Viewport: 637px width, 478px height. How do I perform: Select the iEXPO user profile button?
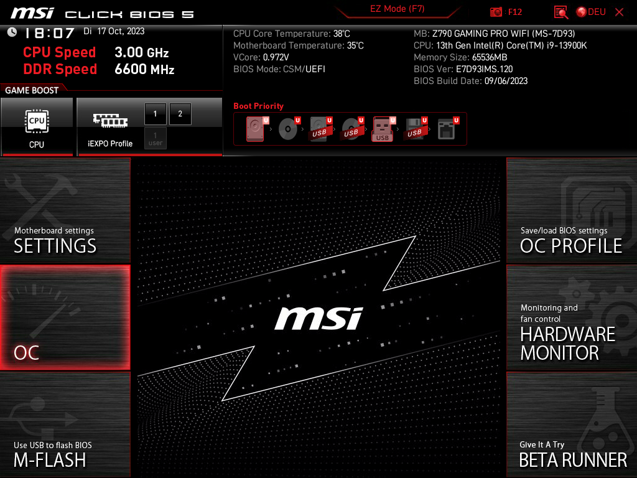(x=155, y=138)
